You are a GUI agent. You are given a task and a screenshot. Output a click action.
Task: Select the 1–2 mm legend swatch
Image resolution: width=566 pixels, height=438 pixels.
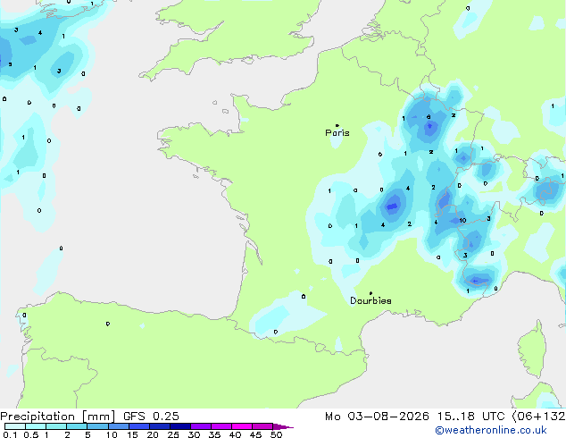coord(56,426)
